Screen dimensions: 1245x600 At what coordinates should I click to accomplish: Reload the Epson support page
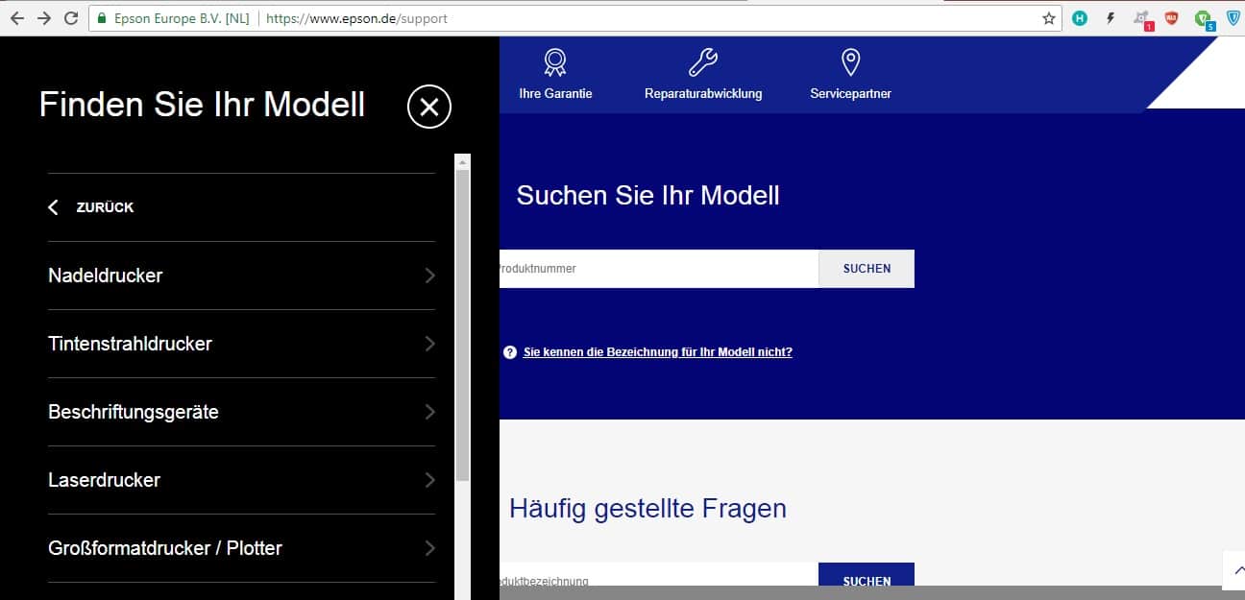point(70,18)
